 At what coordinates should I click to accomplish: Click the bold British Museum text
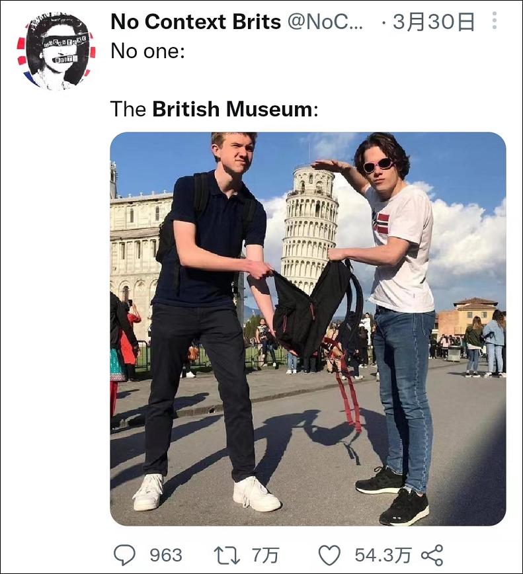(232, 109)
